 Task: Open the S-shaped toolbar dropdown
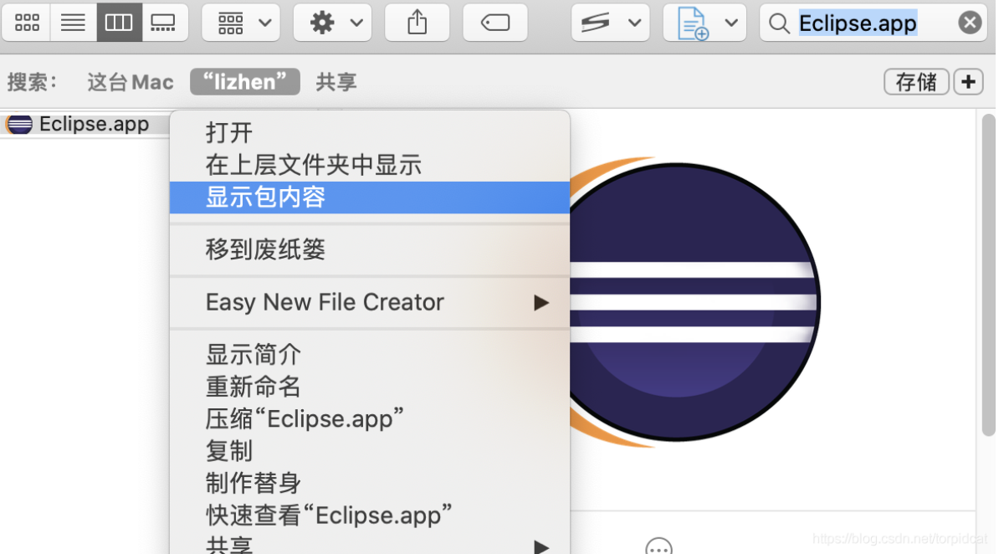[611, 23]
